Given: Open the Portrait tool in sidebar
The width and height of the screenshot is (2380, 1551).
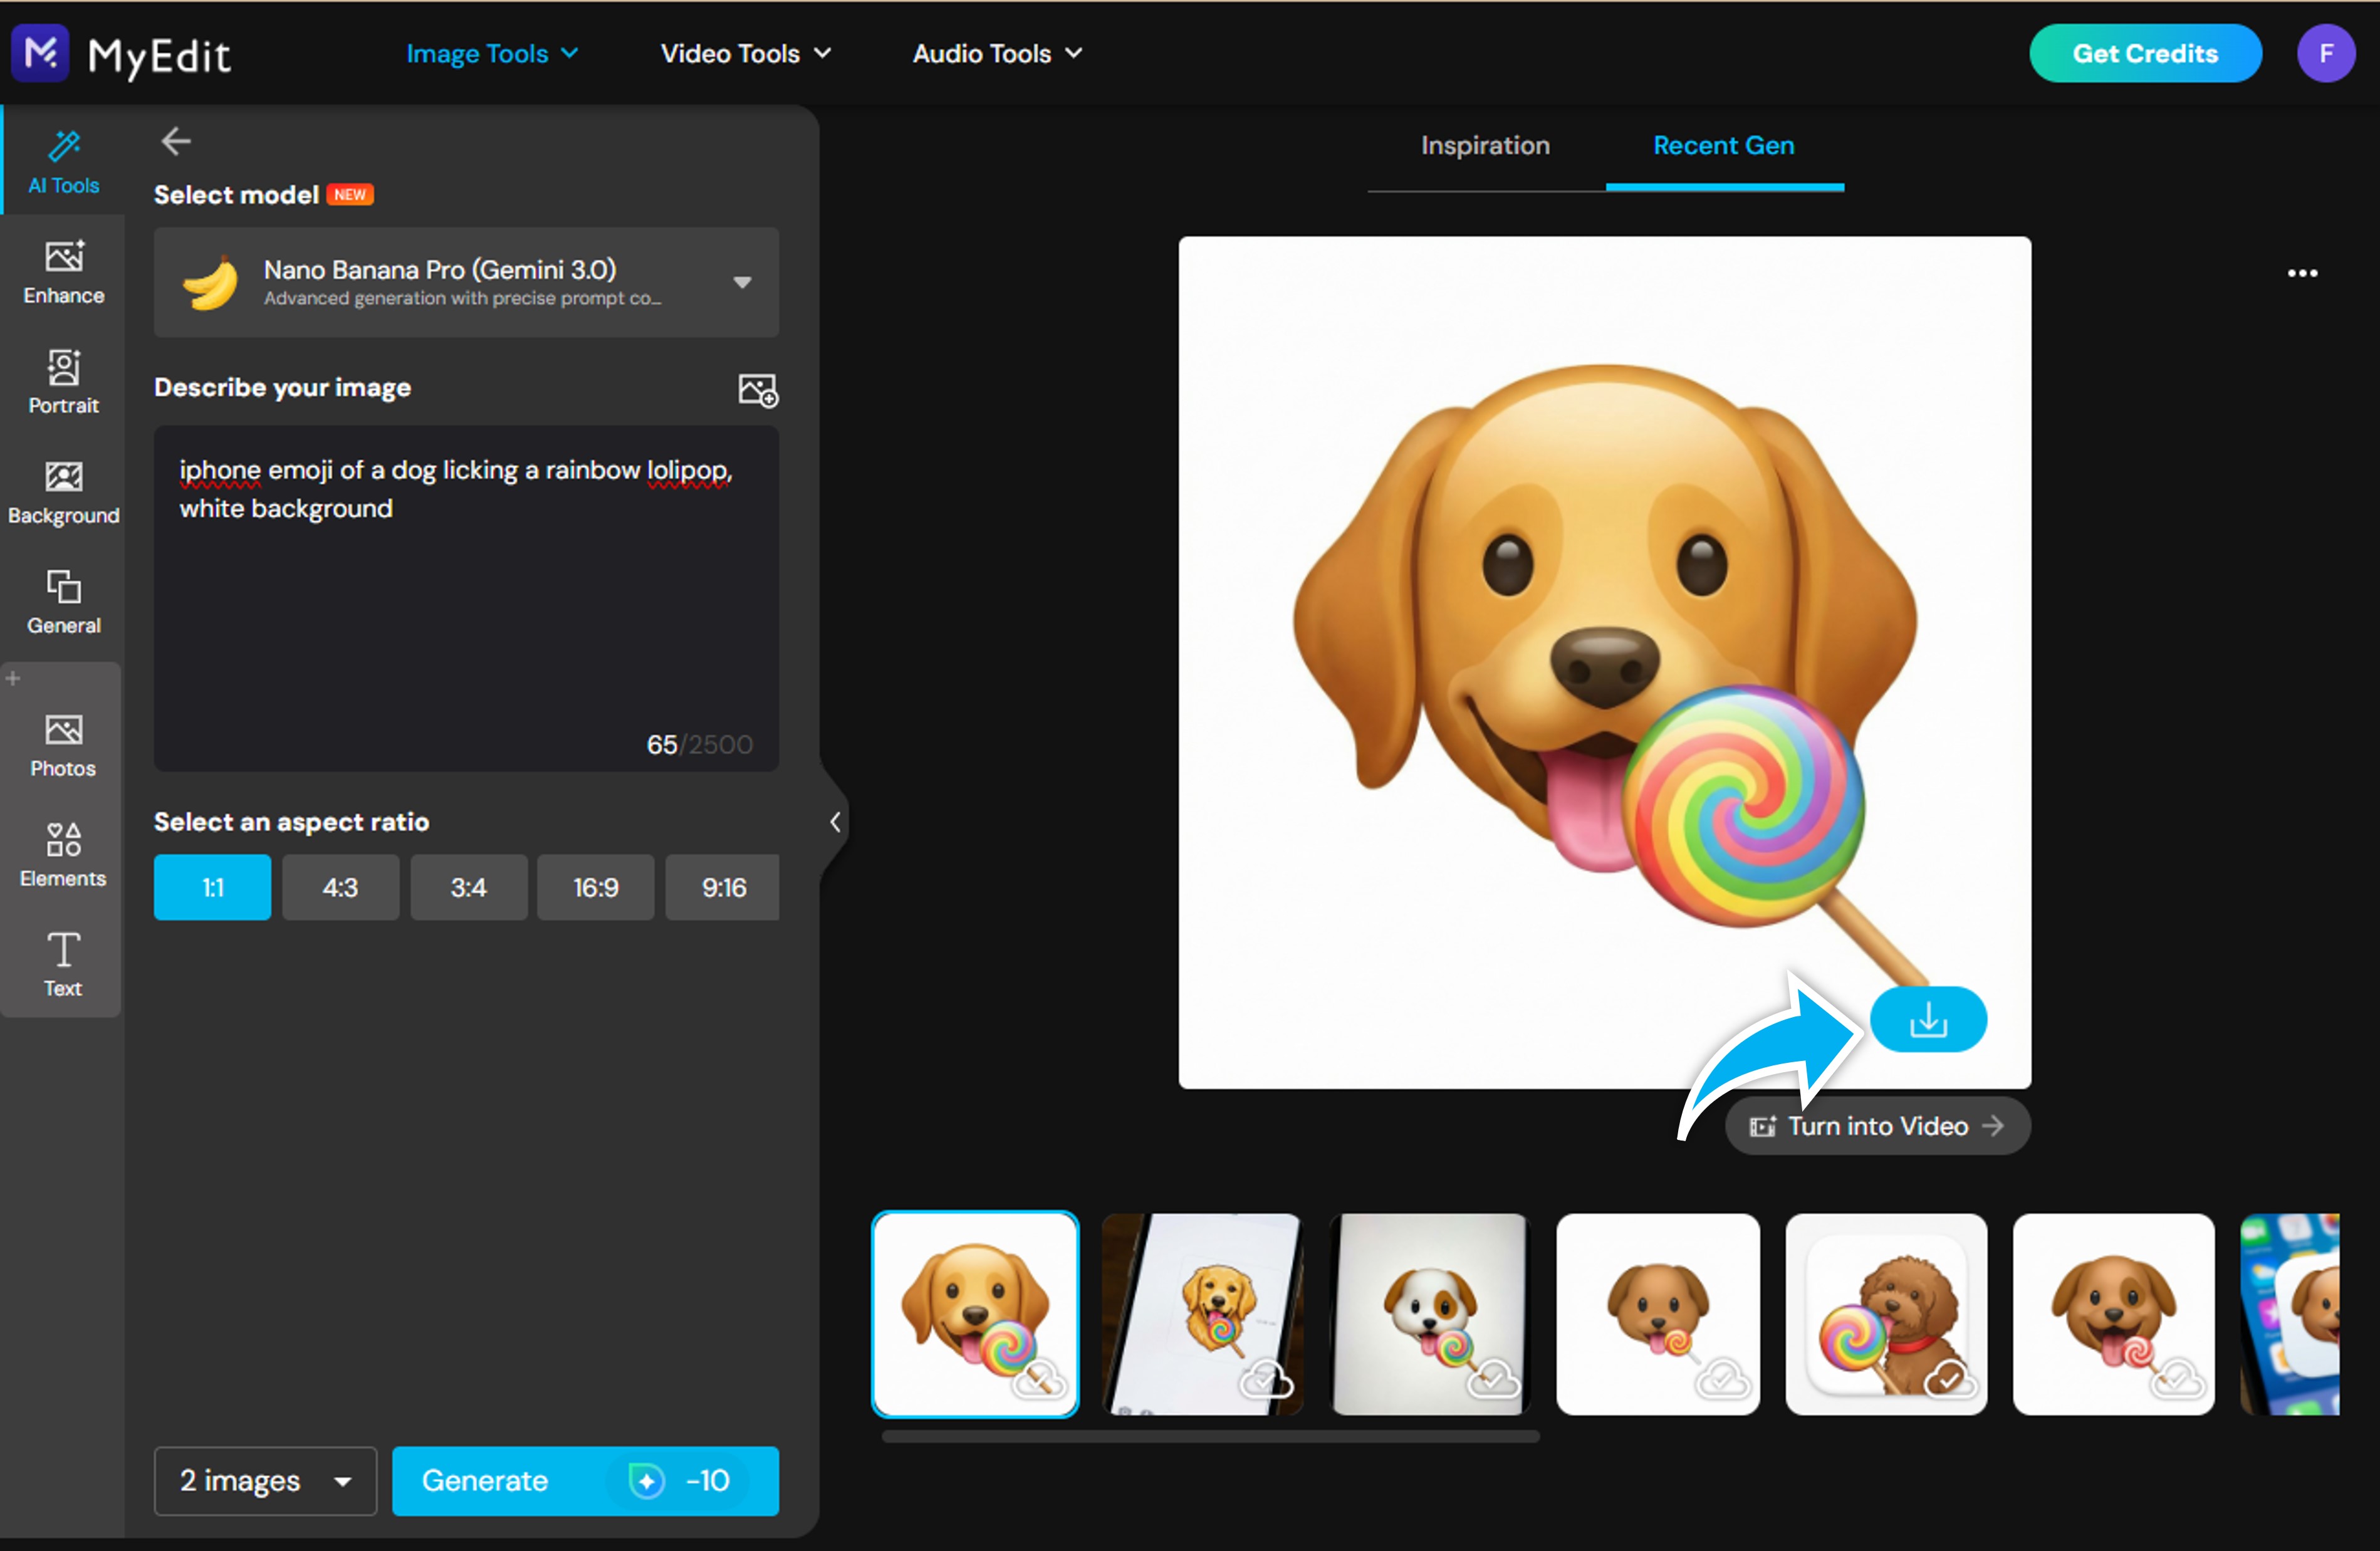Looking at the screenshot, I should [x=63, y=381].
